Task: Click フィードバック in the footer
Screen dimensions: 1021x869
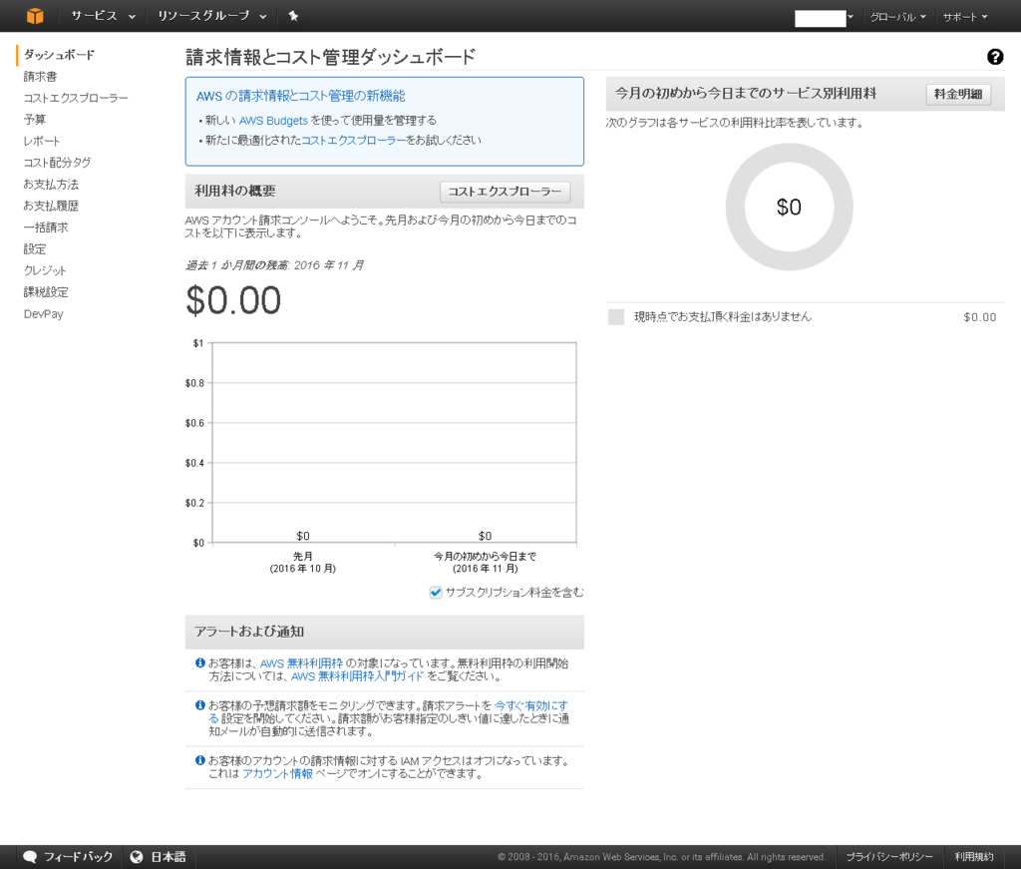Action: point(78,857)
